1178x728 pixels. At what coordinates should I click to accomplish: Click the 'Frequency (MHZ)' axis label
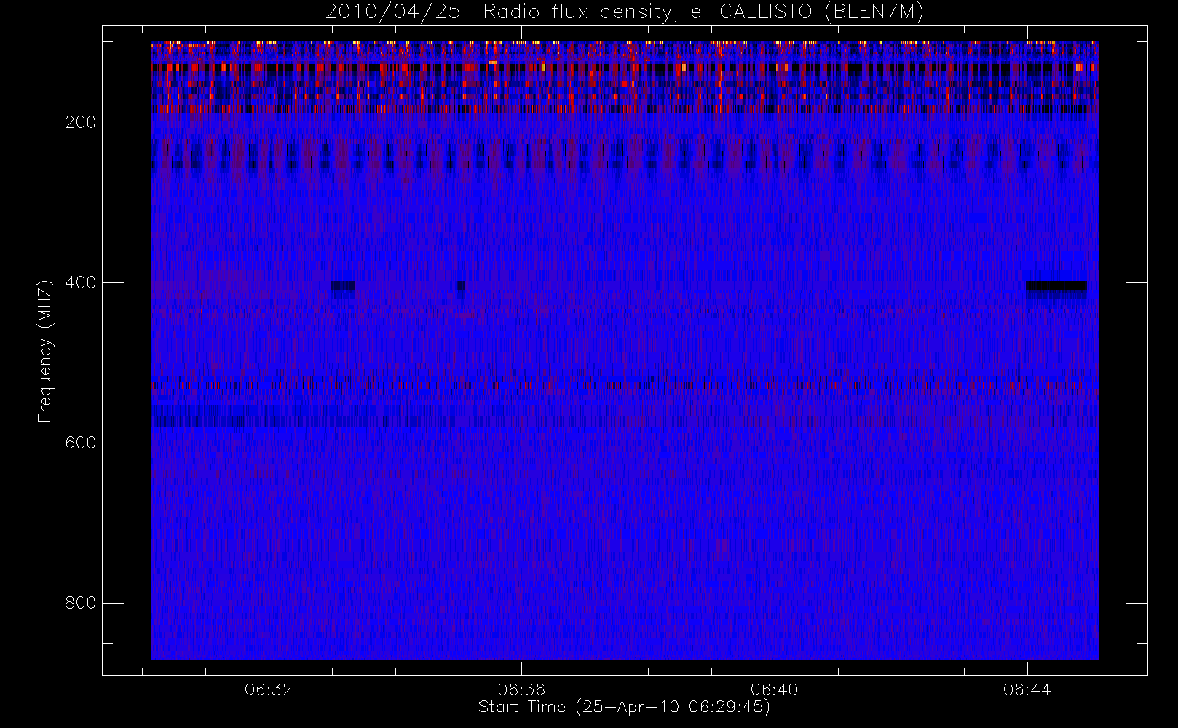(x=45, y=351)
